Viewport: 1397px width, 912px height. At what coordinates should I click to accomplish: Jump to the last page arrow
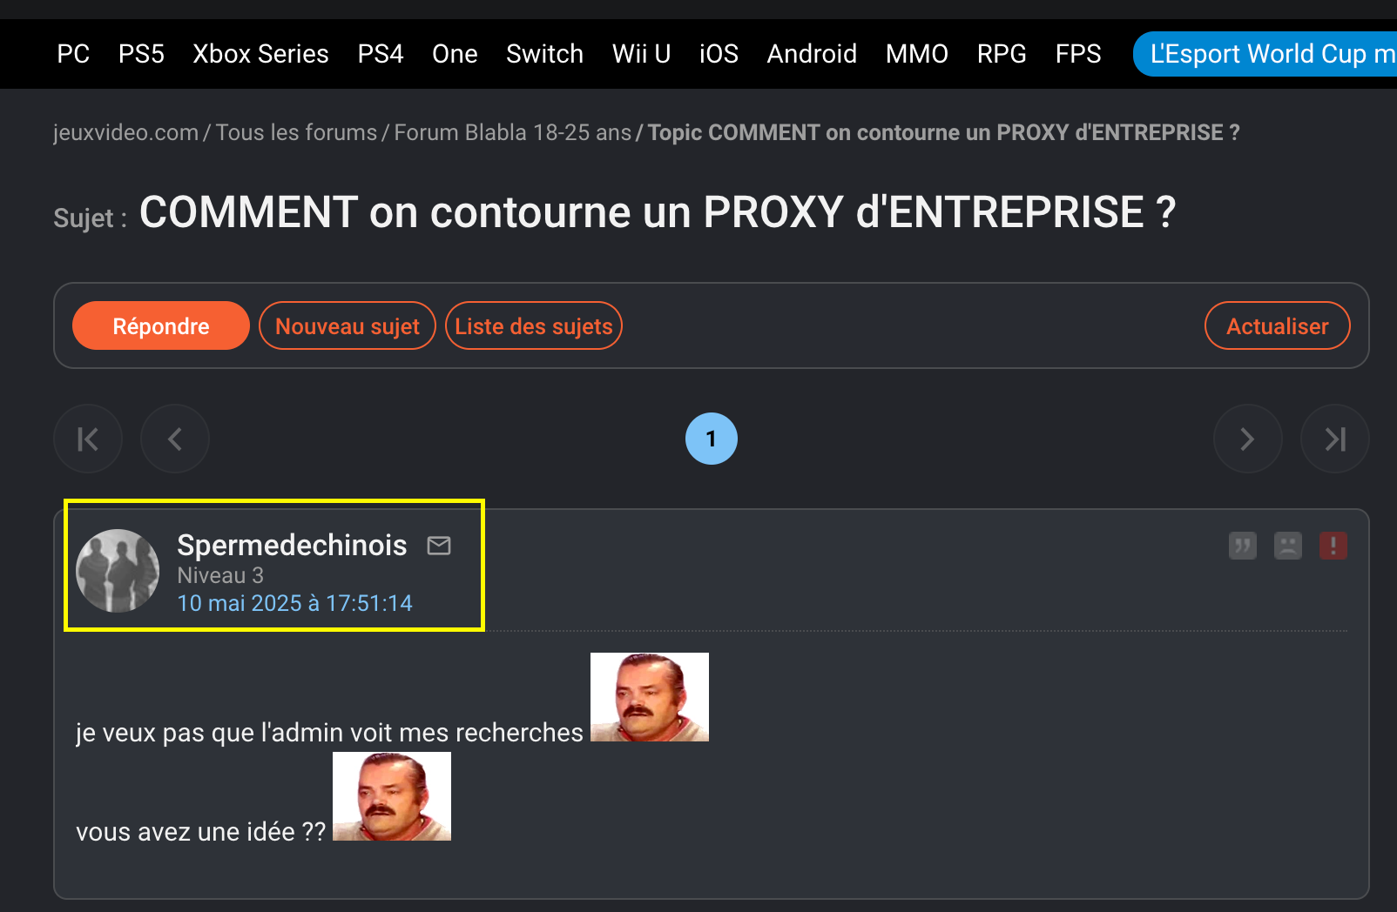[1334, 439]
